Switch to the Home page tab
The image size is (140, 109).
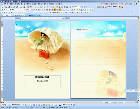coord(6,15)
